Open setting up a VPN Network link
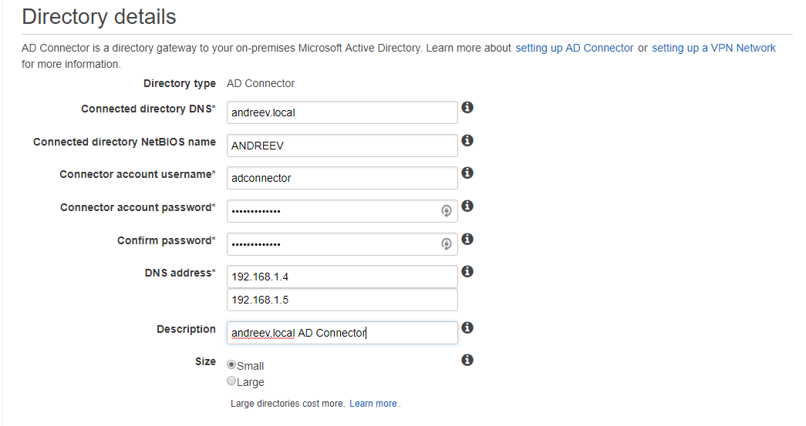This screenshot has height=426, width=806. tap(713, 48)
